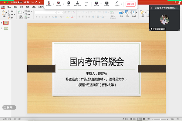Open the font size dropdown
The height and width of the screenshot is (121, 182).
point(62,12)
